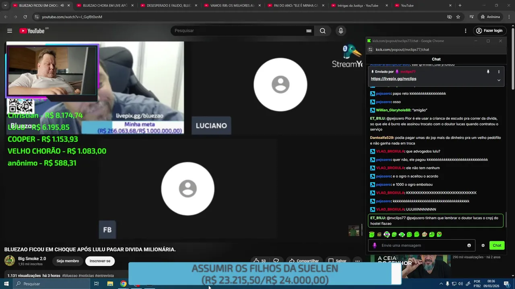Open Chrome media controls icon
Viewport: 515px width, 289px height.
pyautogui.click(x=472, y=17)
